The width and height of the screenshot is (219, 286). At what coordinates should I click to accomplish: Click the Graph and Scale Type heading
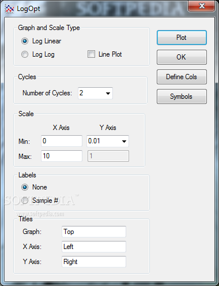[x=49, y=28]
